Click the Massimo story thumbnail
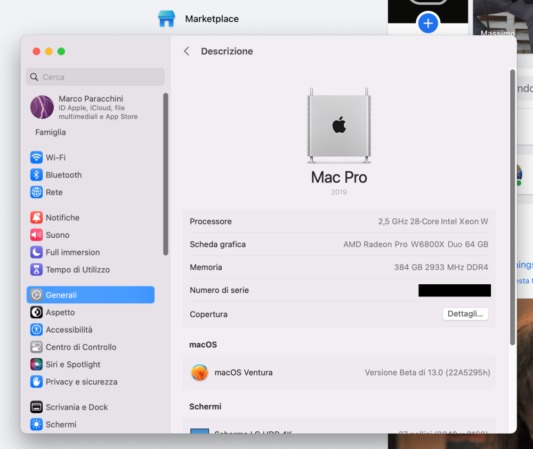The image size is (533, 449). 503,19
